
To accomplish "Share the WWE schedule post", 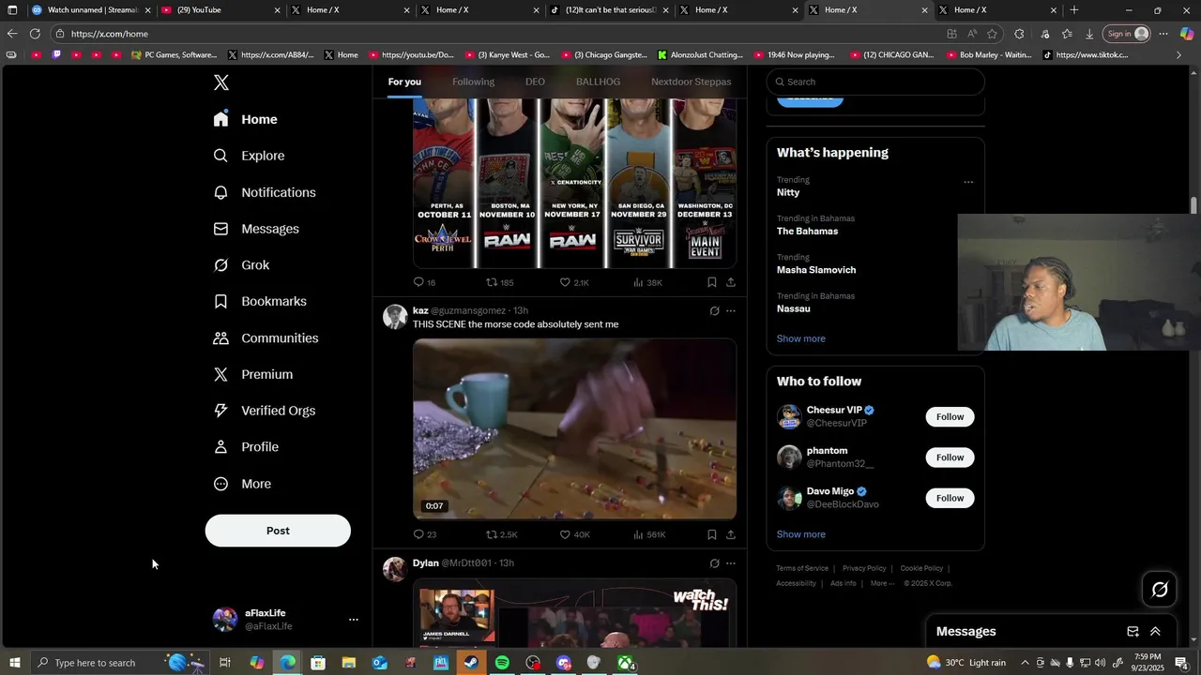I will (730, 282).
